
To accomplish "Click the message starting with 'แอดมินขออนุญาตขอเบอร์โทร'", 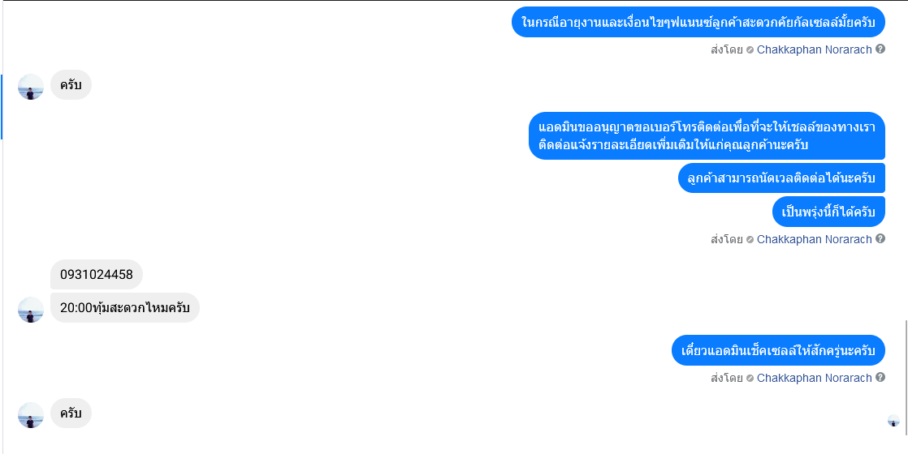I will pos(707,136).
